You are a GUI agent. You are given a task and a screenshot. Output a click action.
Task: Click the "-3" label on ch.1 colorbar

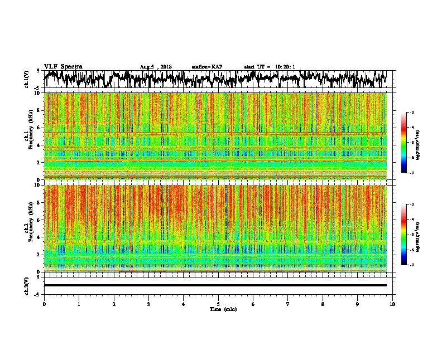point(411,112)
